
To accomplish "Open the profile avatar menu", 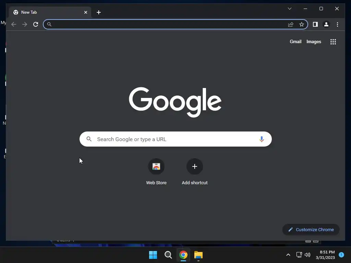I will coord(326,24).
